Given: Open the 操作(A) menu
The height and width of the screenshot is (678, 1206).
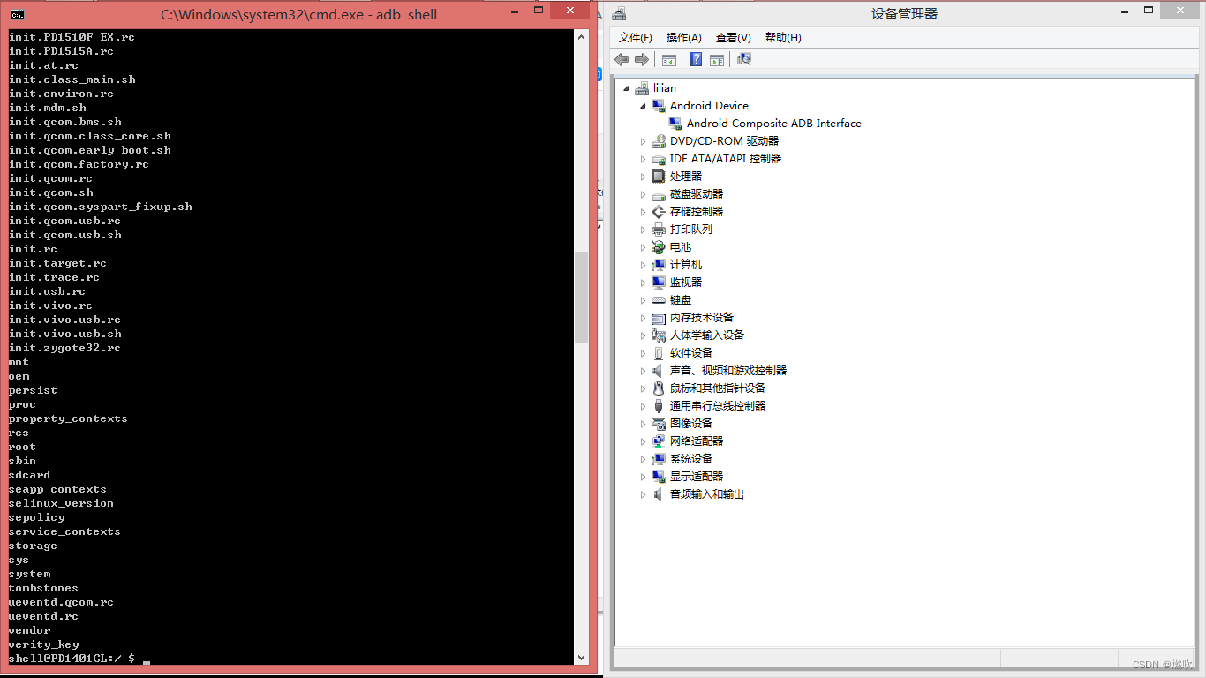Looking at the screenshot, I should coord(684,37).
